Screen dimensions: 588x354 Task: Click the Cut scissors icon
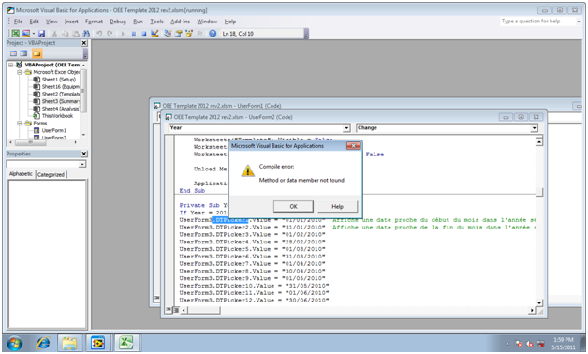(x=54, y=34)
